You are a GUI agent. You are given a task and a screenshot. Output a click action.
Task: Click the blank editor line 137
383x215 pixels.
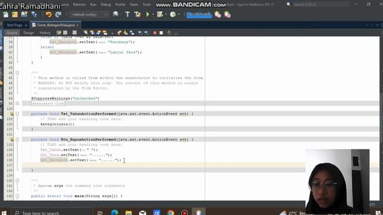point(163,165)
